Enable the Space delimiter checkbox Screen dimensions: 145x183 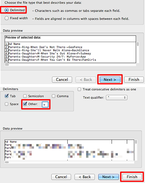pos(6,104)
